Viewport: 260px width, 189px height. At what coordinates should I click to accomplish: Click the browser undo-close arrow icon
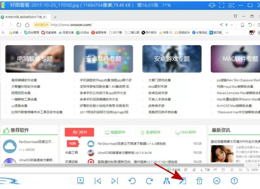pyautogui.click(x=250, y=25)
